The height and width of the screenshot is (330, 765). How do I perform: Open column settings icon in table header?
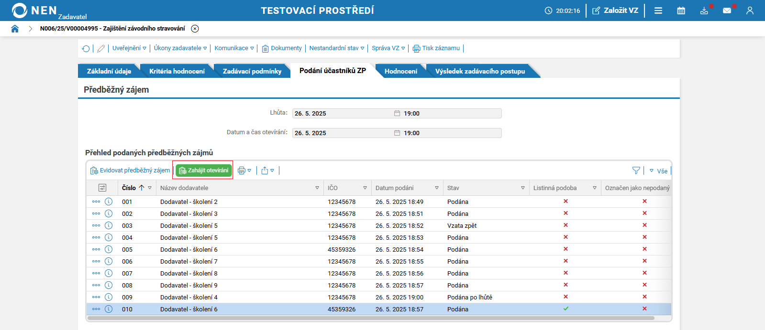[102, 188]
